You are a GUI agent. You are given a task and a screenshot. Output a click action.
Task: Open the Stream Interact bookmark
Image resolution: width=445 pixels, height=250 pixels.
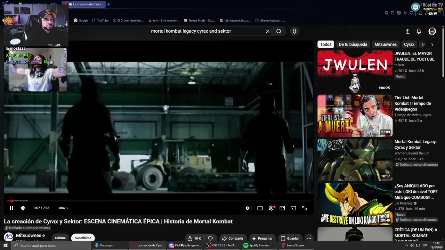(270, 20)
